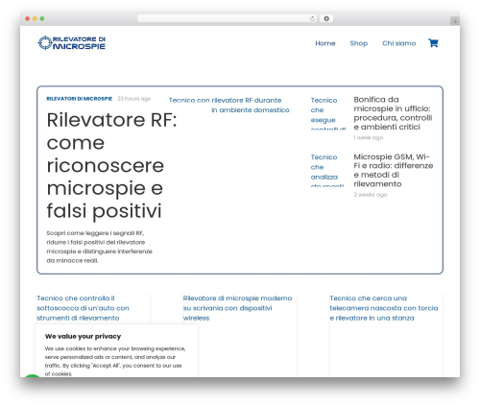Open card 'Tecnico che cerca una telecamera nascosta'
Image resolution: width=480 pixels, height=406 pixels.
click(384, 308)
